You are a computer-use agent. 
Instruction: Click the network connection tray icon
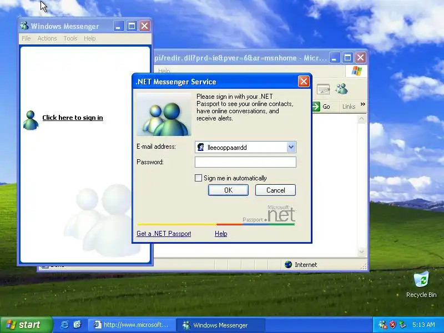402,325
